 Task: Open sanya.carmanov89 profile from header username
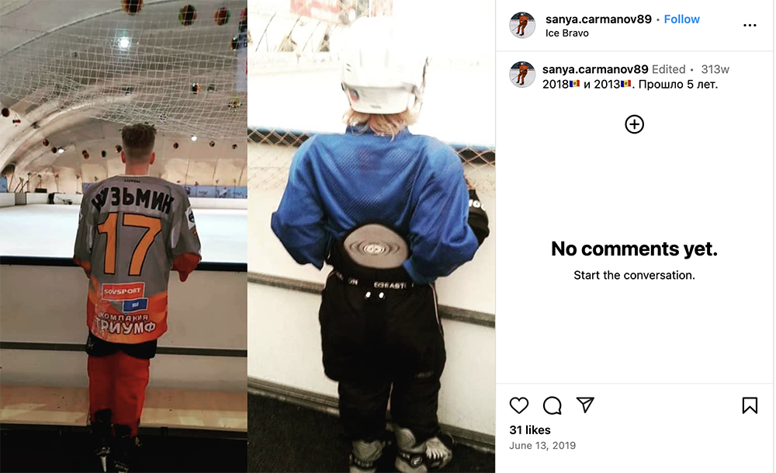point(598,19)
